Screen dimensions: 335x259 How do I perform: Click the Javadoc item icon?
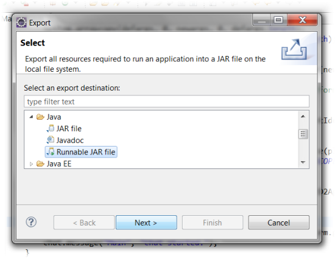tap(51, 140)
